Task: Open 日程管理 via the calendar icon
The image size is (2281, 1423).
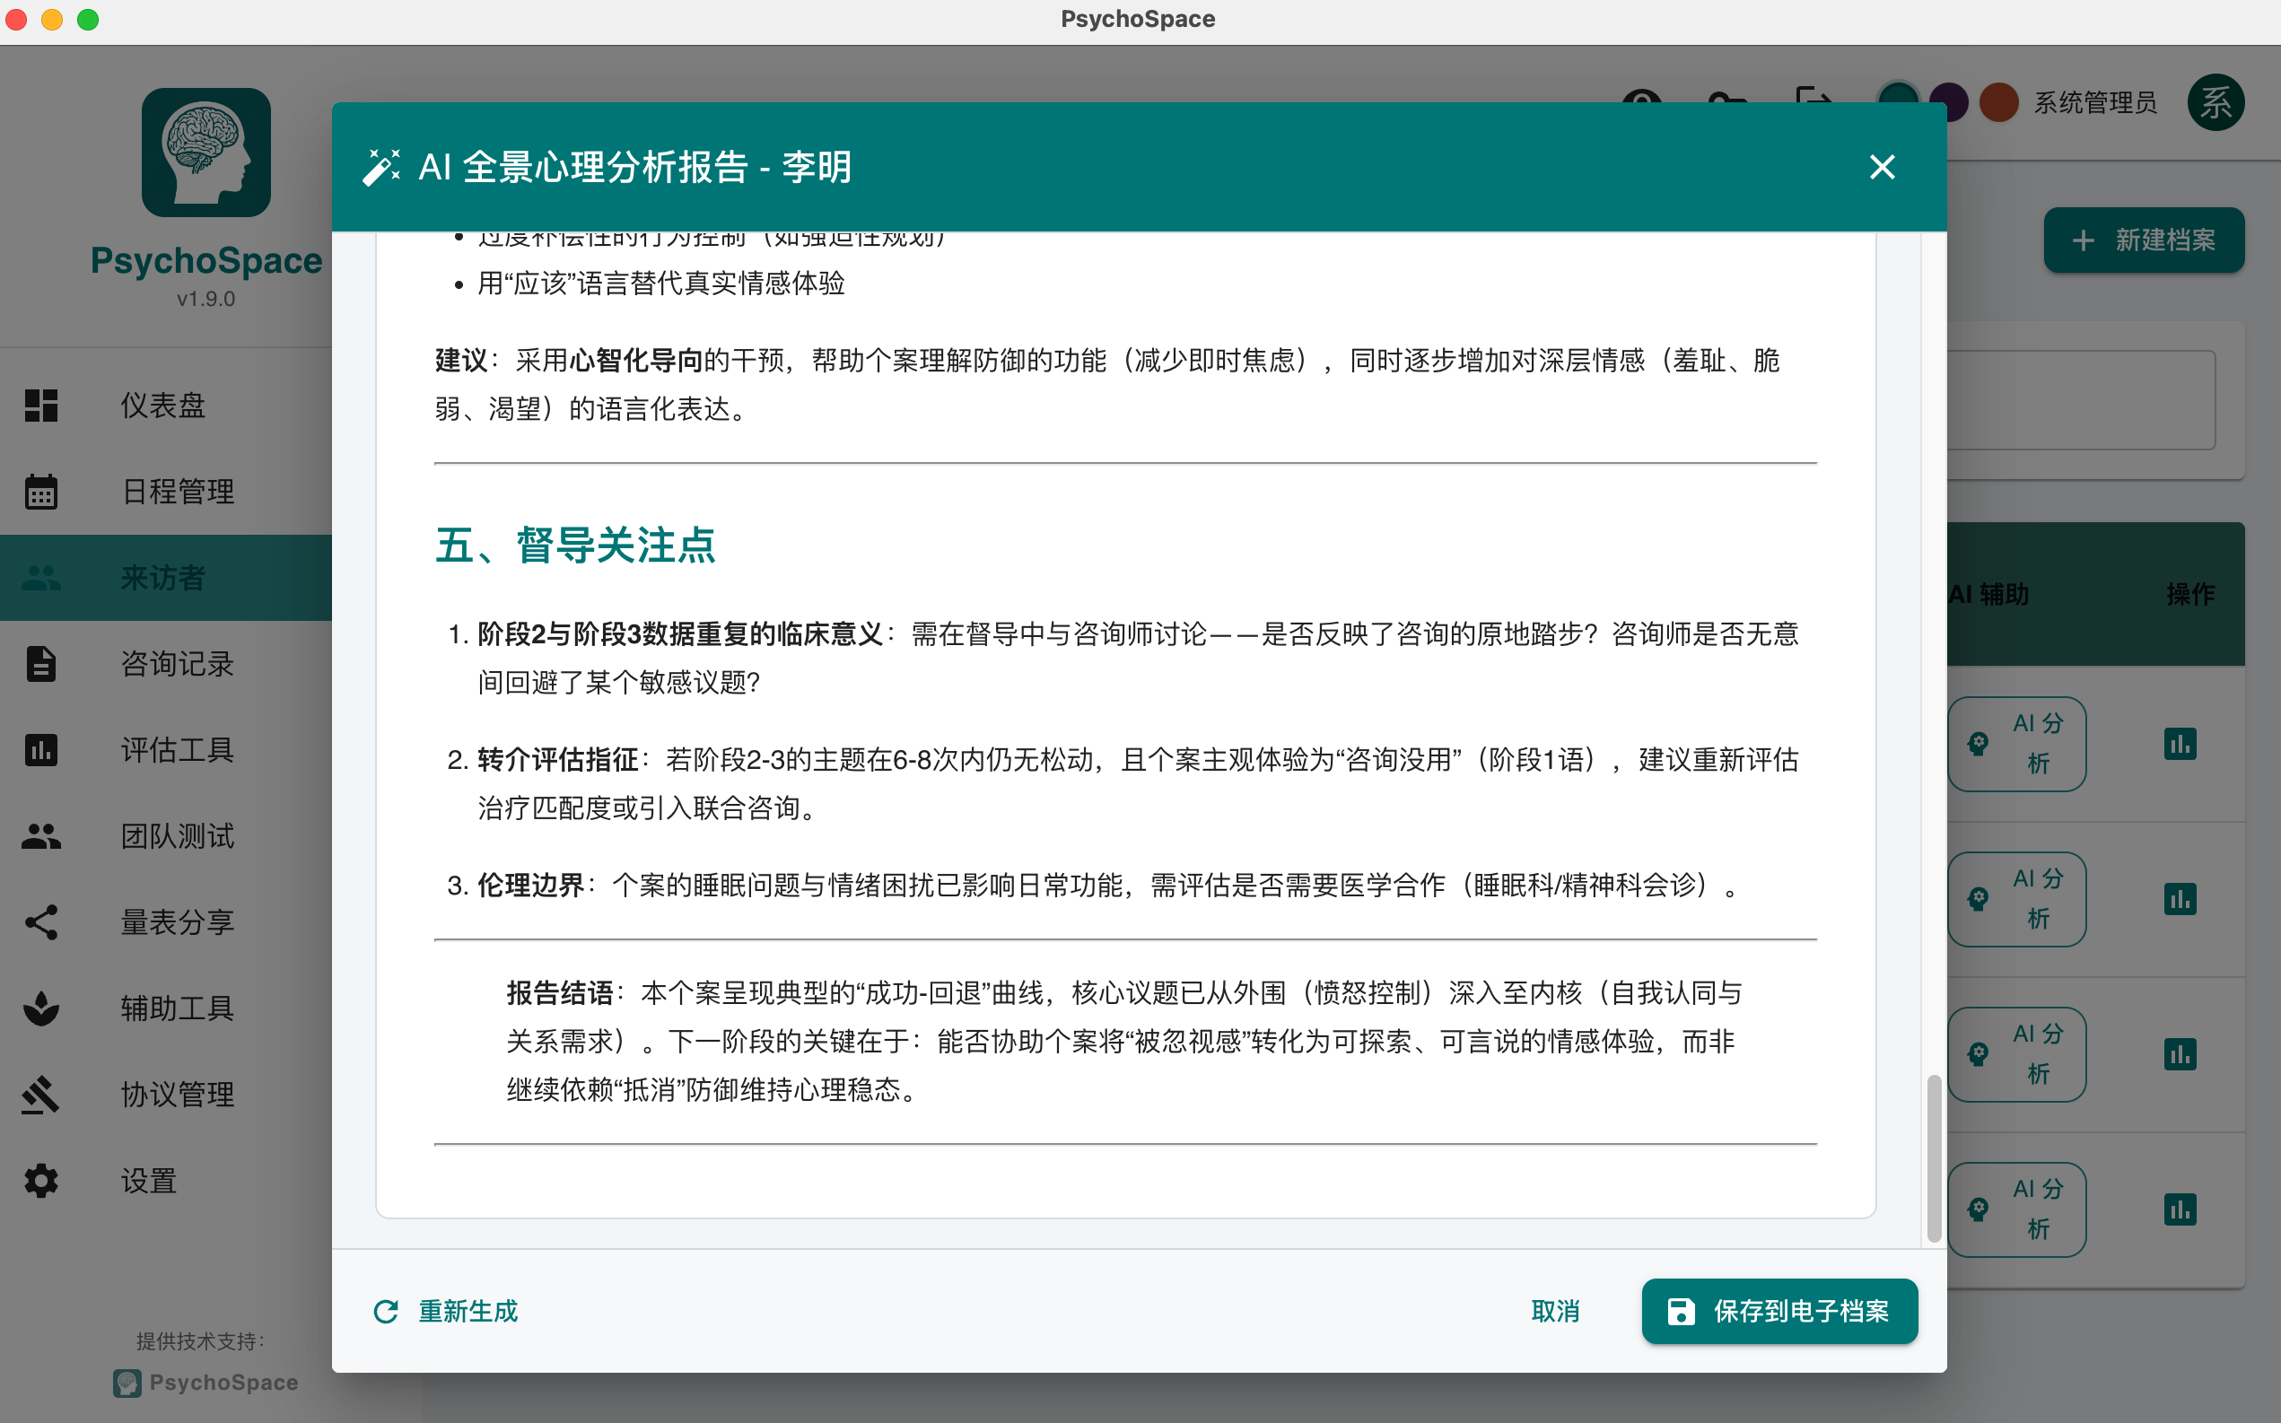Action: pyautogui.click(x=41, y=492)
